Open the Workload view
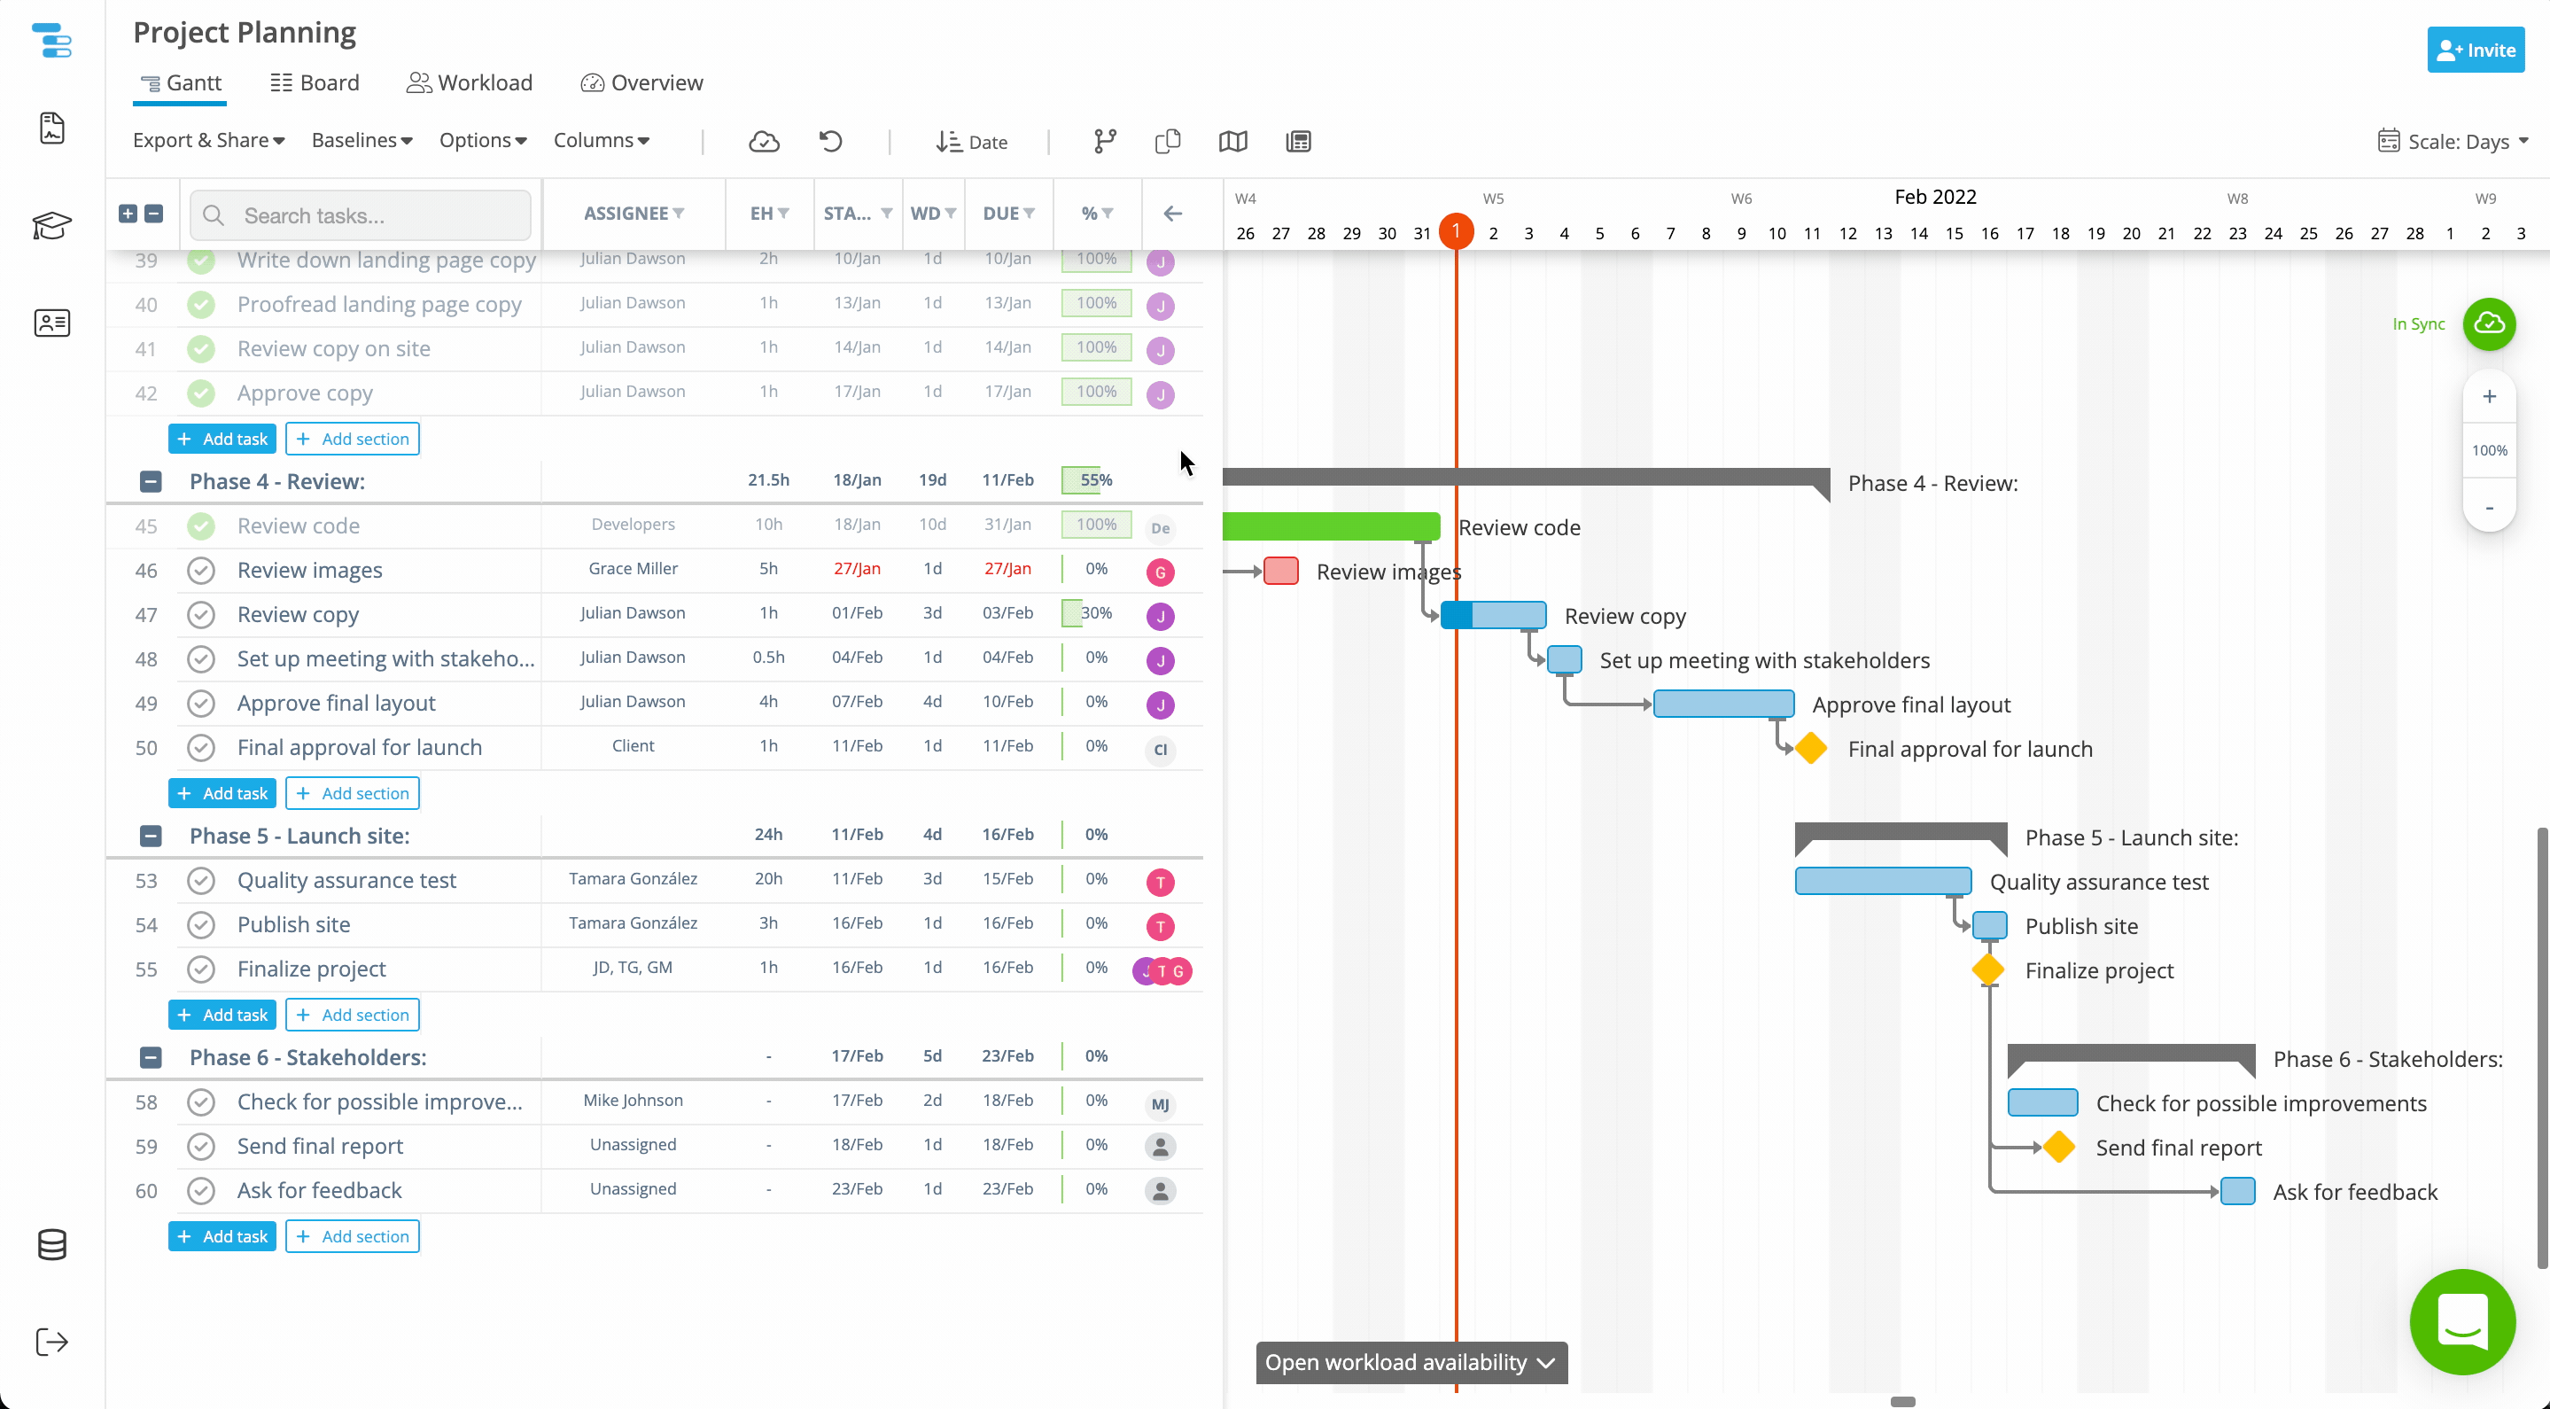This screenshot has height=1409, width=2550. (x=470, y=82)
